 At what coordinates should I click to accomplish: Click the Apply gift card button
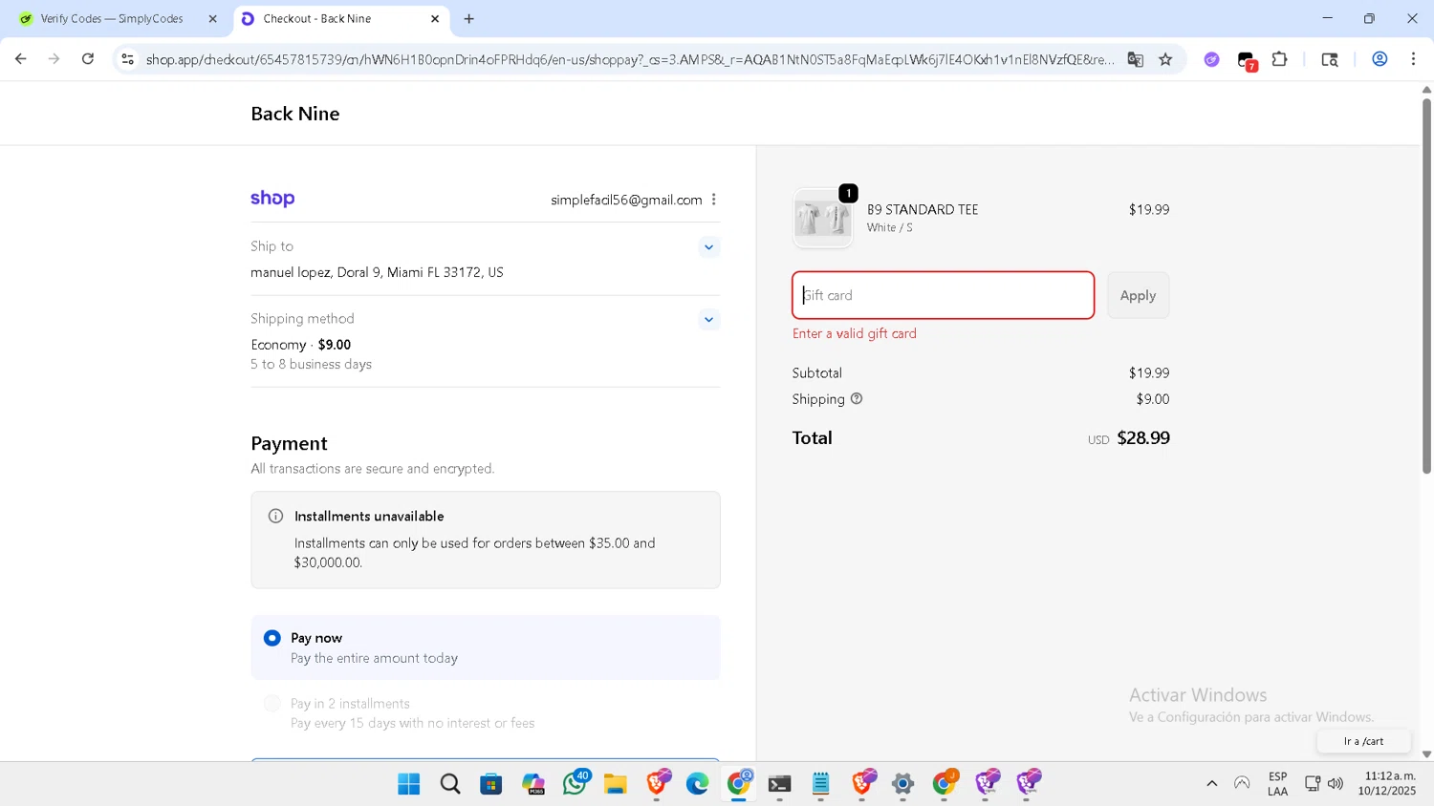[x=1138, y=295]
